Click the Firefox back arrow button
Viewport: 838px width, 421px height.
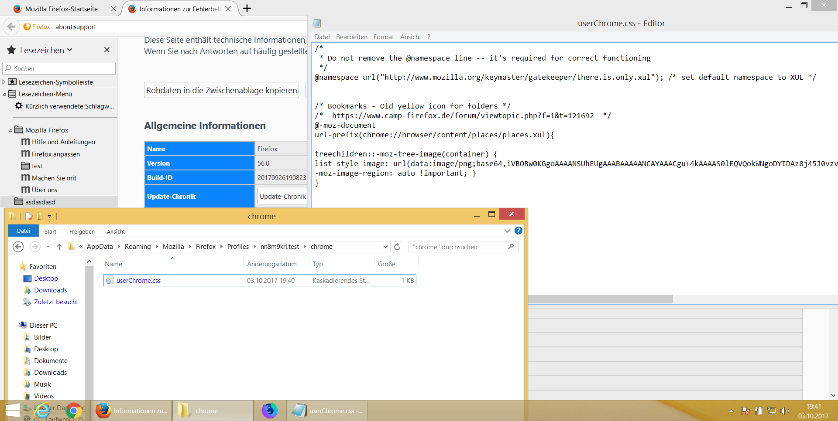tap(11, 27)
